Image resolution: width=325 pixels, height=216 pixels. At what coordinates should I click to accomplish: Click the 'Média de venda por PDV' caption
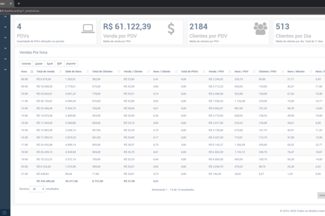[117, 42]
